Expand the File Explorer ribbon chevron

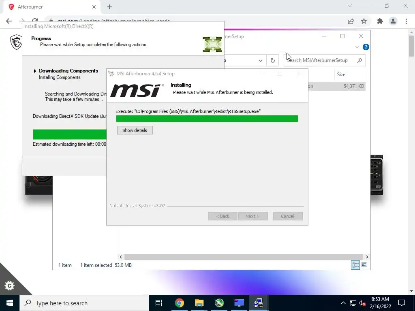357,47
